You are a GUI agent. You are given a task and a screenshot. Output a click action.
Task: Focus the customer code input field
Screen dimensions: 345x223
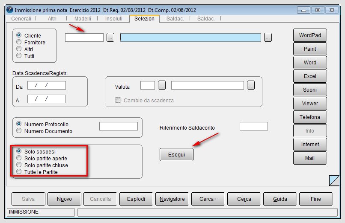tap(84, 38)
